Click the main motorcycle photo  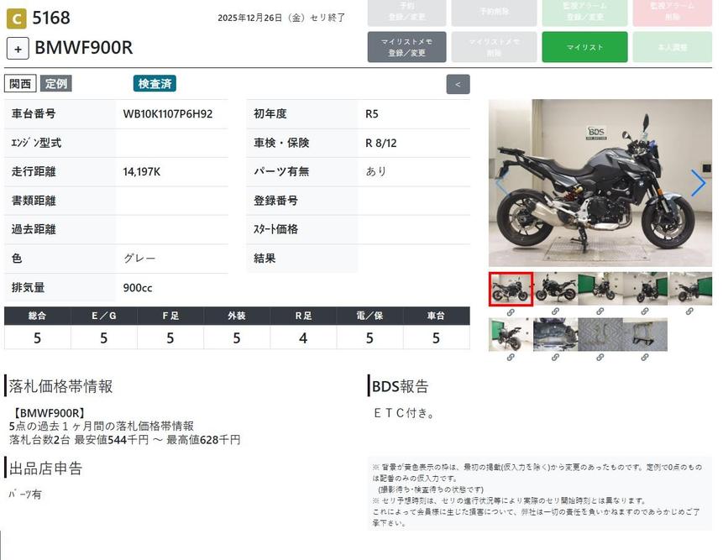tap(600, 183)
